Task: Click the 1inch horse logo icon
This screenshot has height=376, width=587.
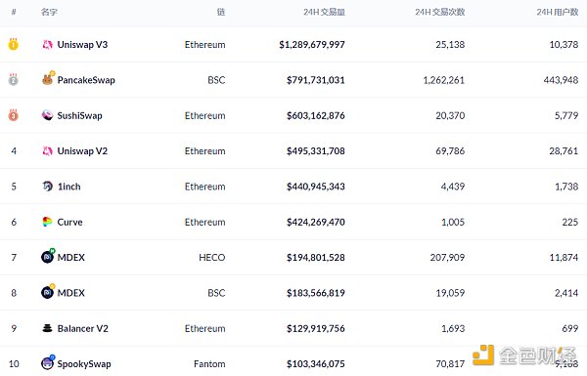Action: 48,187
